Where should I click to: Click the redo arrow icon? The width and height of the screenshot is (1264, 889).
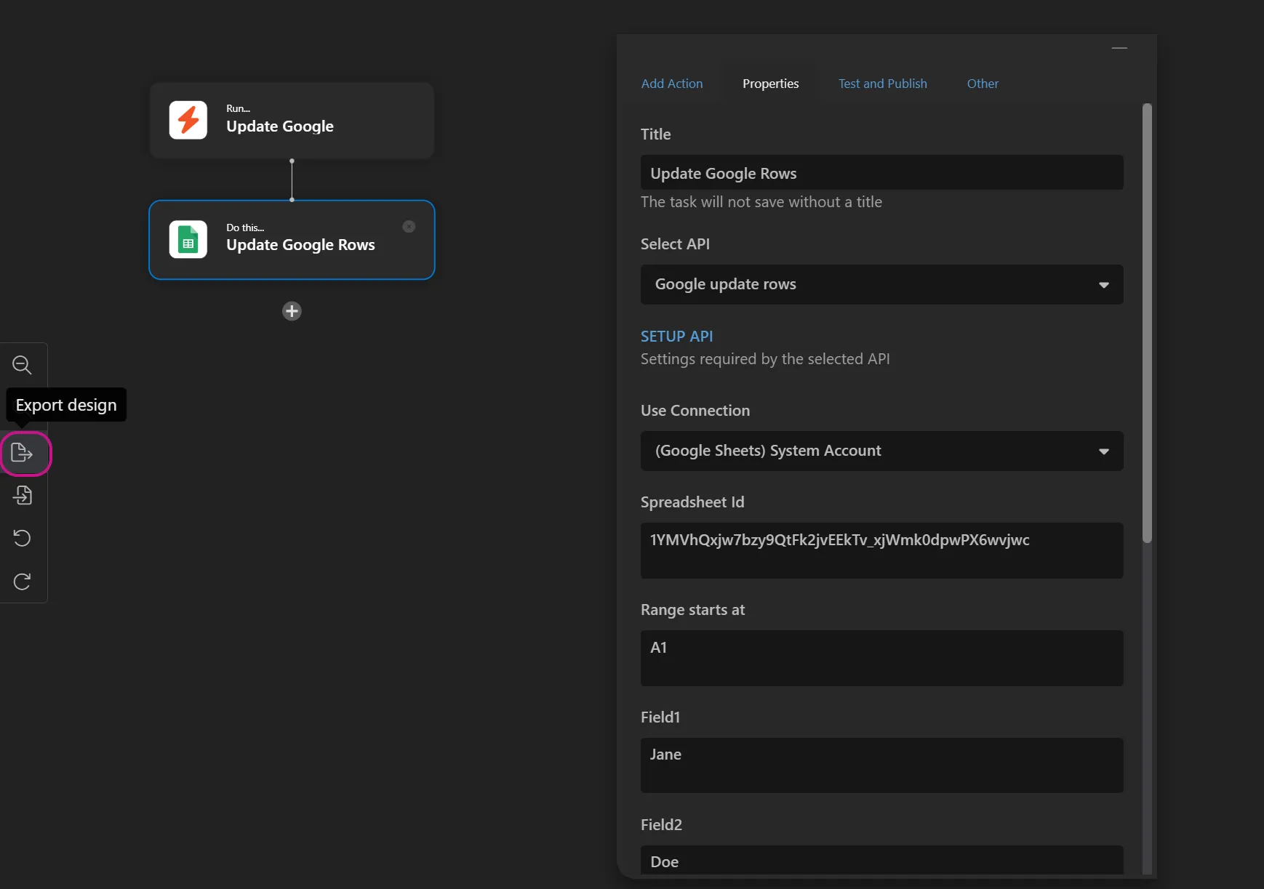click(22, 582)
